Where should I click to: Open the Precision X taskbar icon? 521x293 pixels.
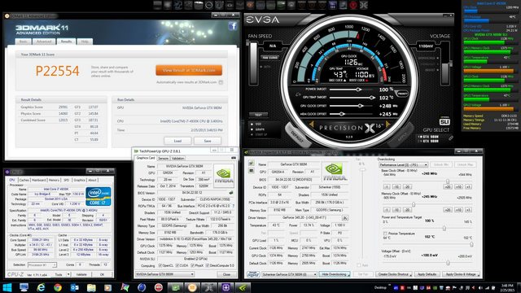click(x=209, y=287)
